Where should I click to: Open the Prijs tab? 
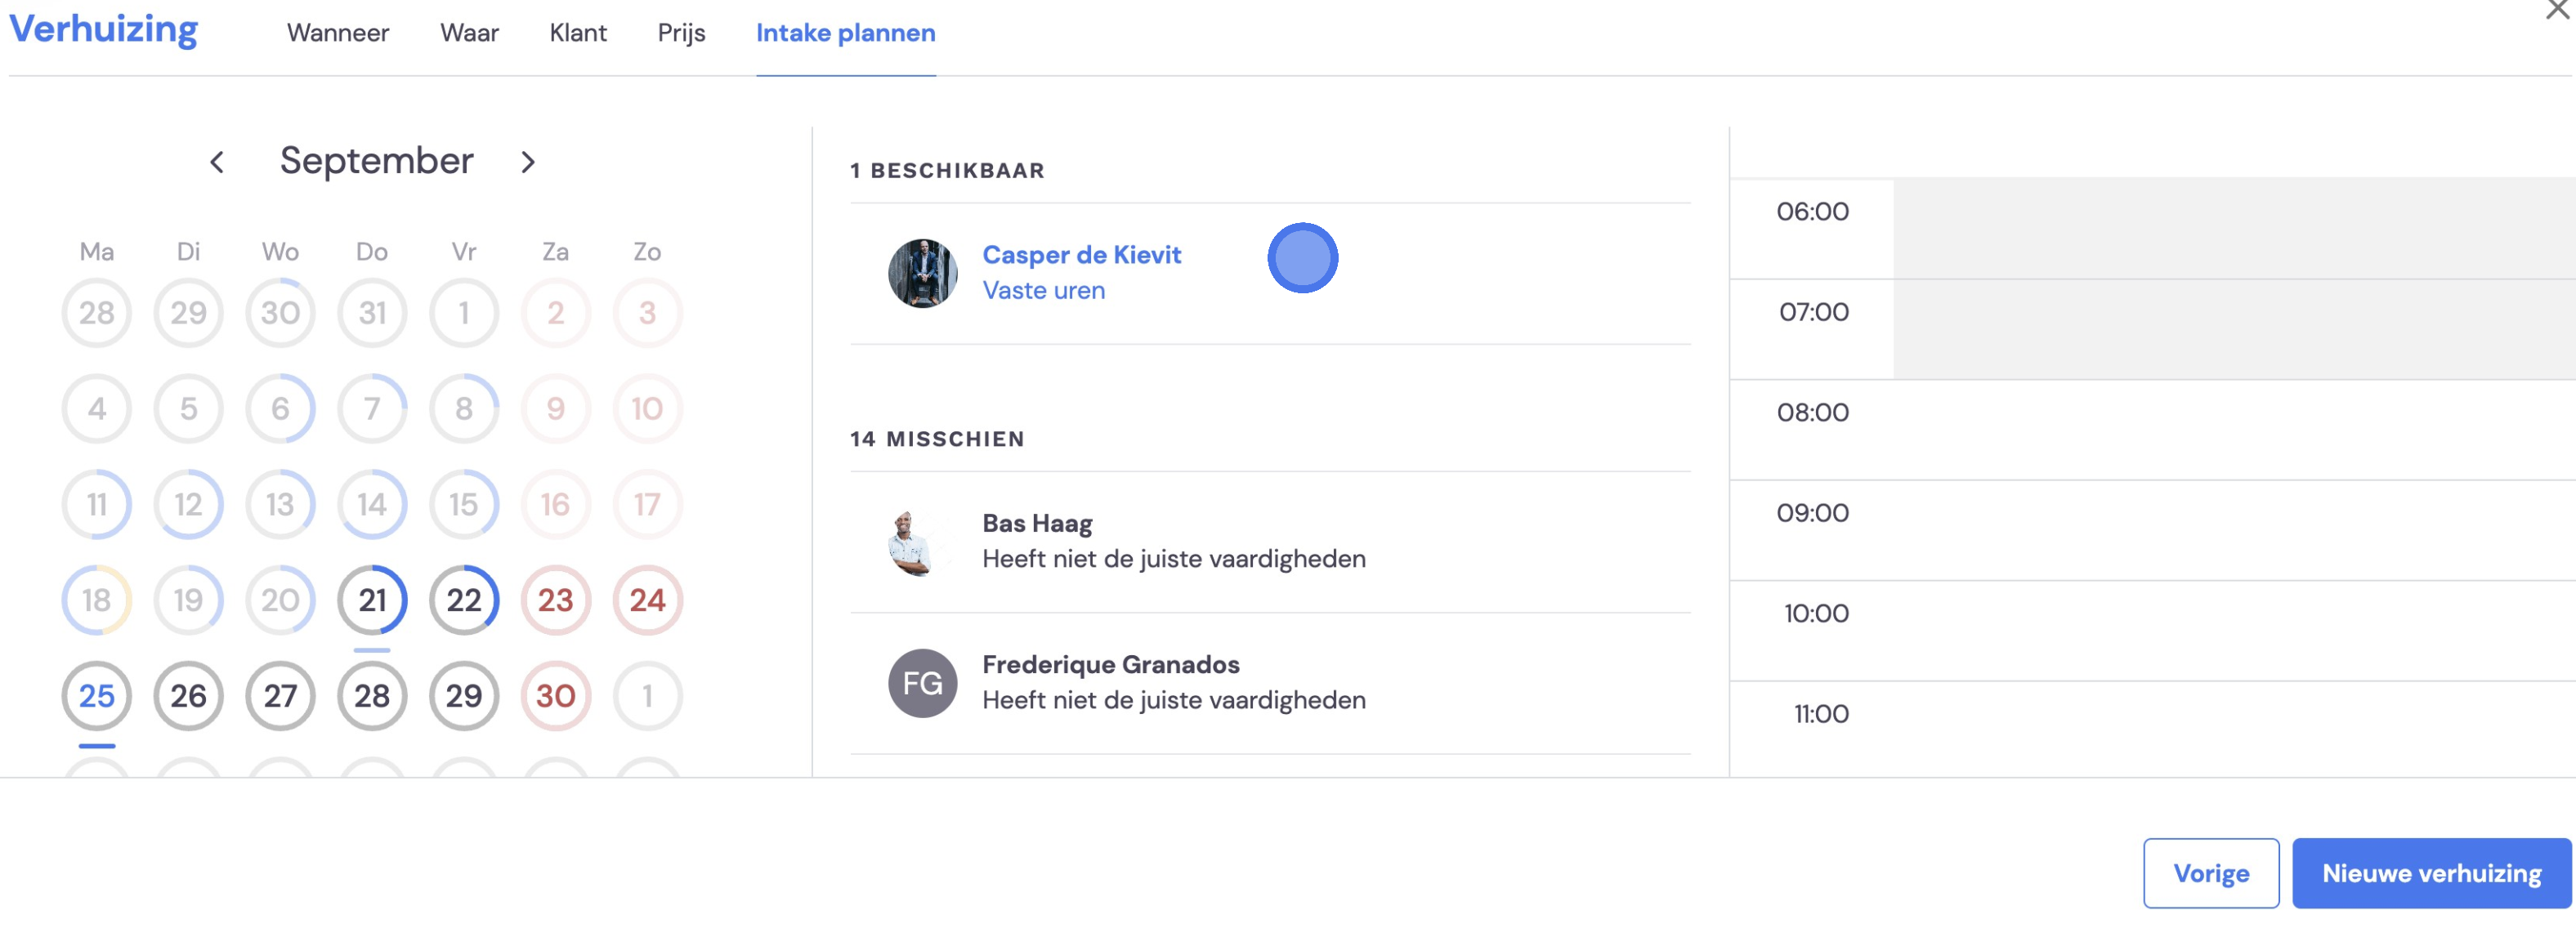(x=681, y=33)
